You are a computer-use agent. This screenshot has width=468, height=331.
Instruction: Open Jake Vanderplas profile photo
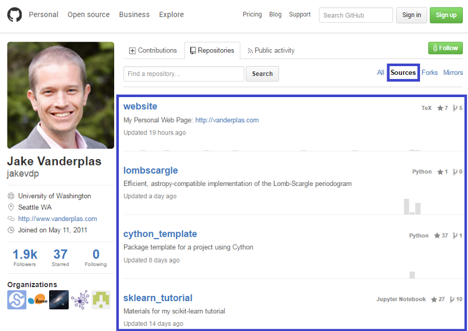click(x=61, y=95)
